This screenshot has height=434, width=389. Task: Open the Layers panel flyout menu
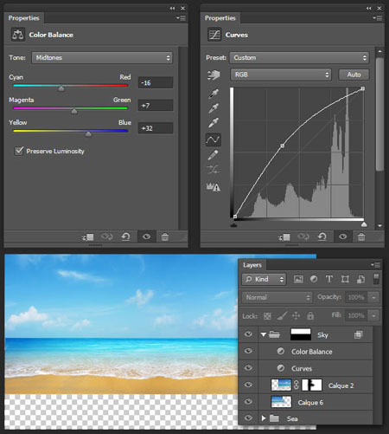(375, 265)
